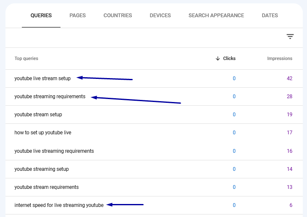Click the Clicks column header
The width and height of the screenshot is (307, 217).
pyautogui.click(x=229, y=58)
